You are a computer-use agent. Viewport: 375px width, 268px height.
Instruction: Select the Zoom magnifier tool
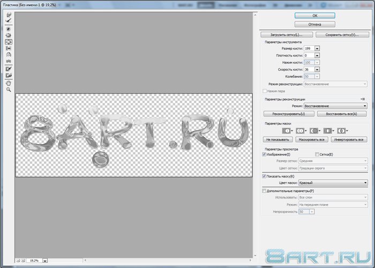click(x=9, y=90)
